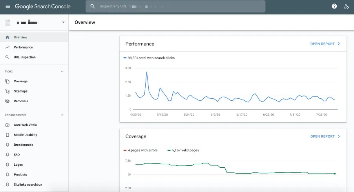Click the end point on Coverage chart

tap(335, 174)
